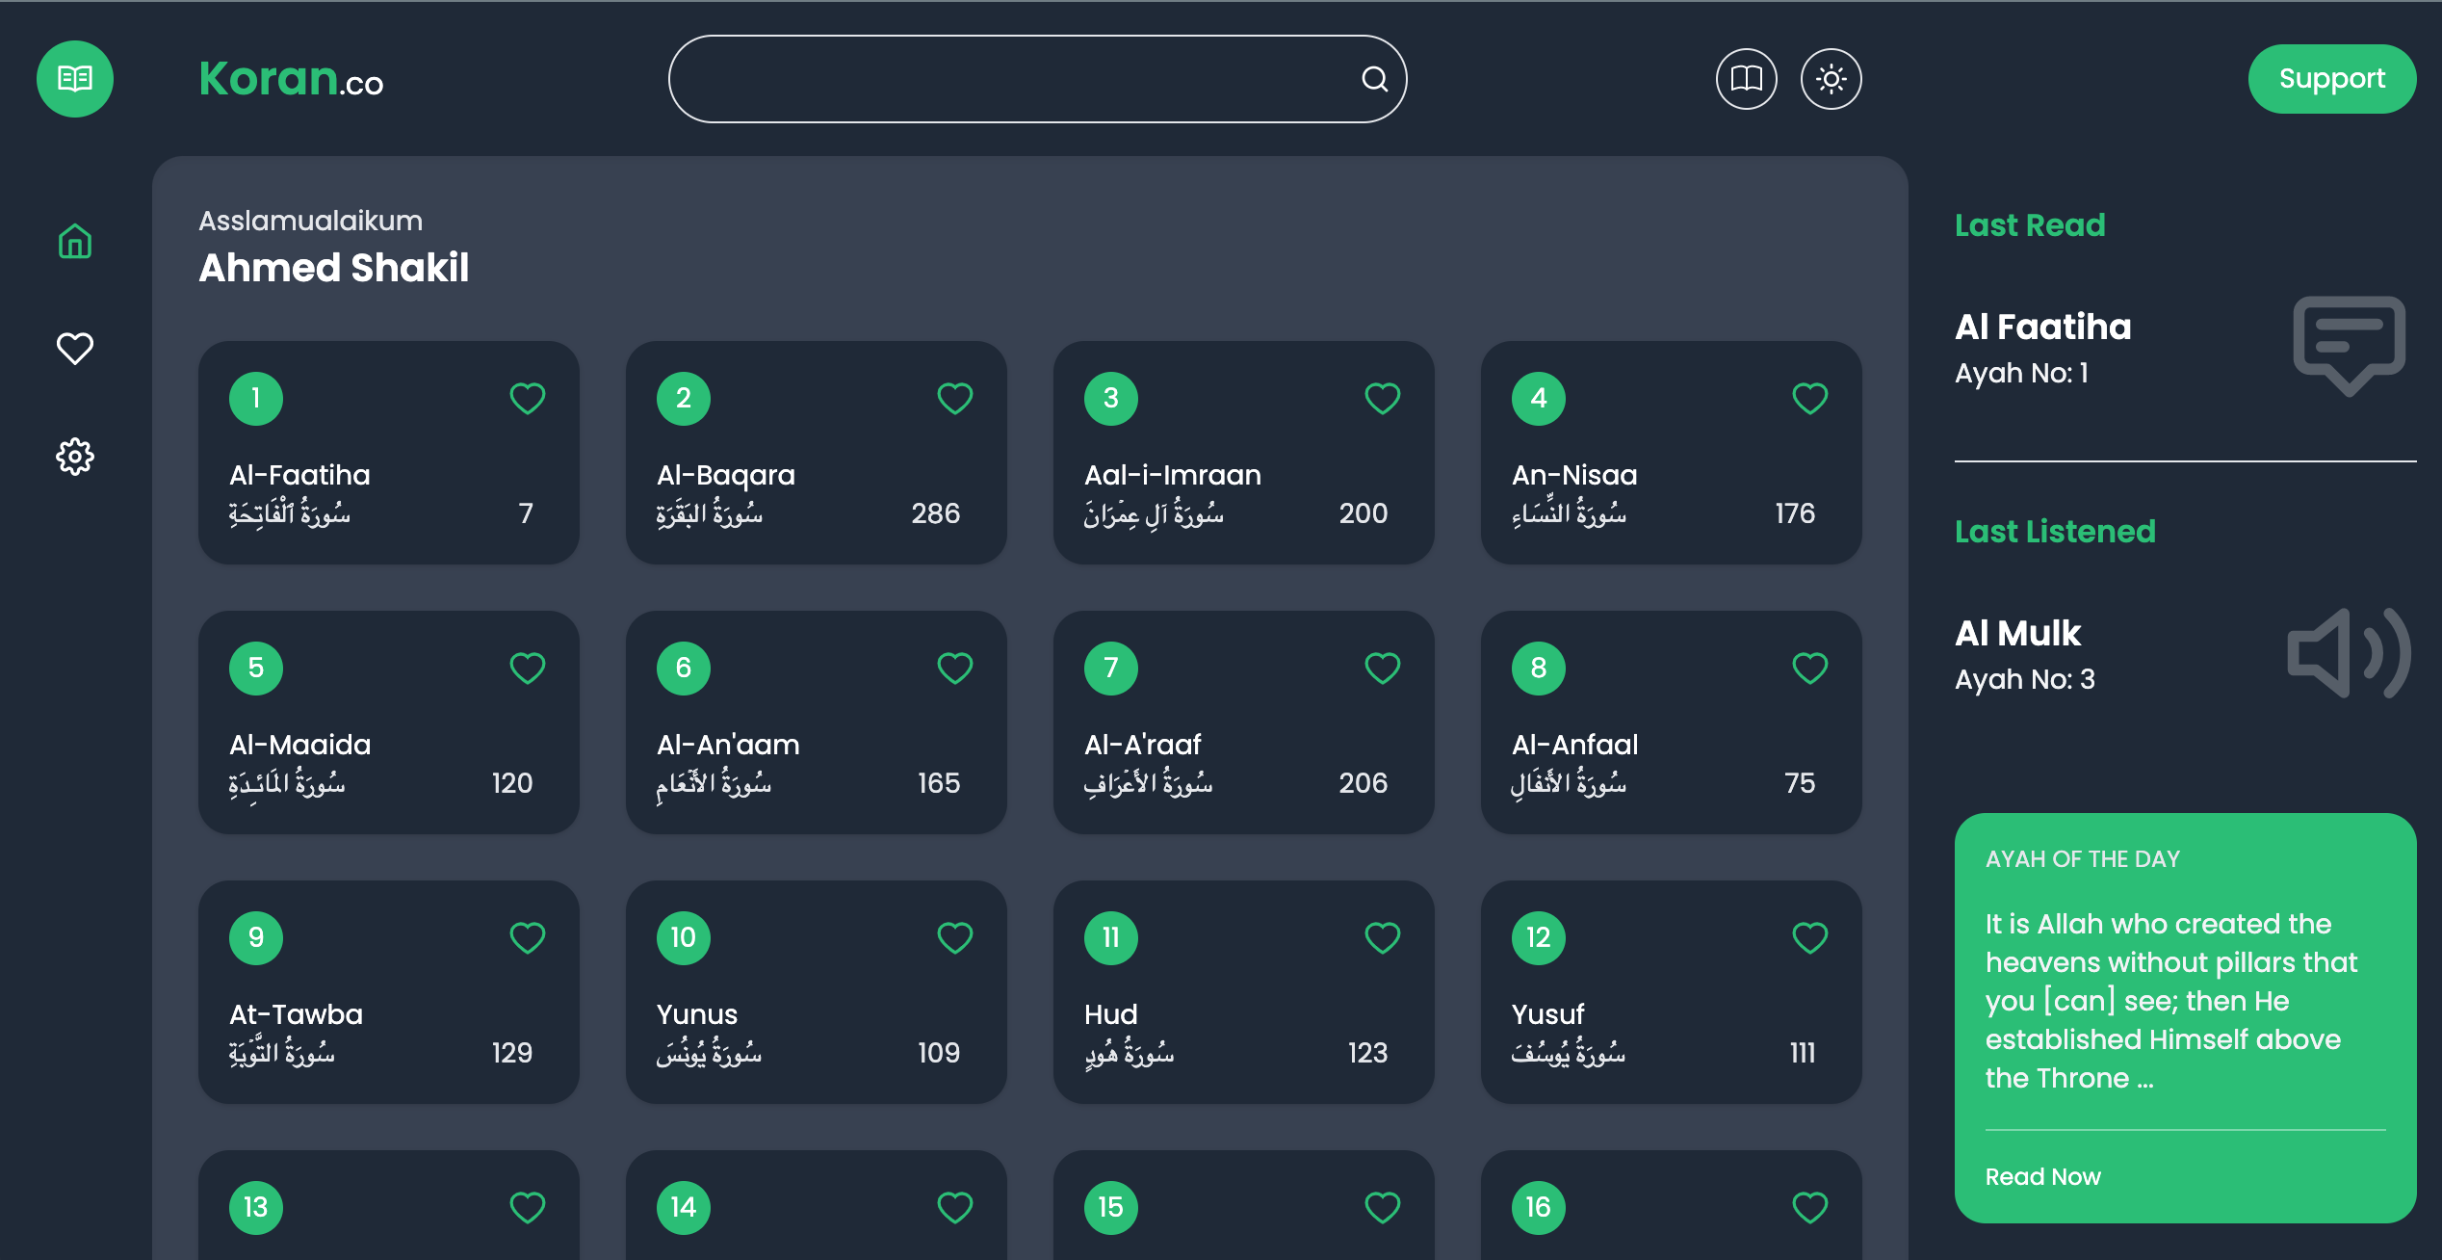
Task: Click the search magnifier icon
Action: (1374, 79)
